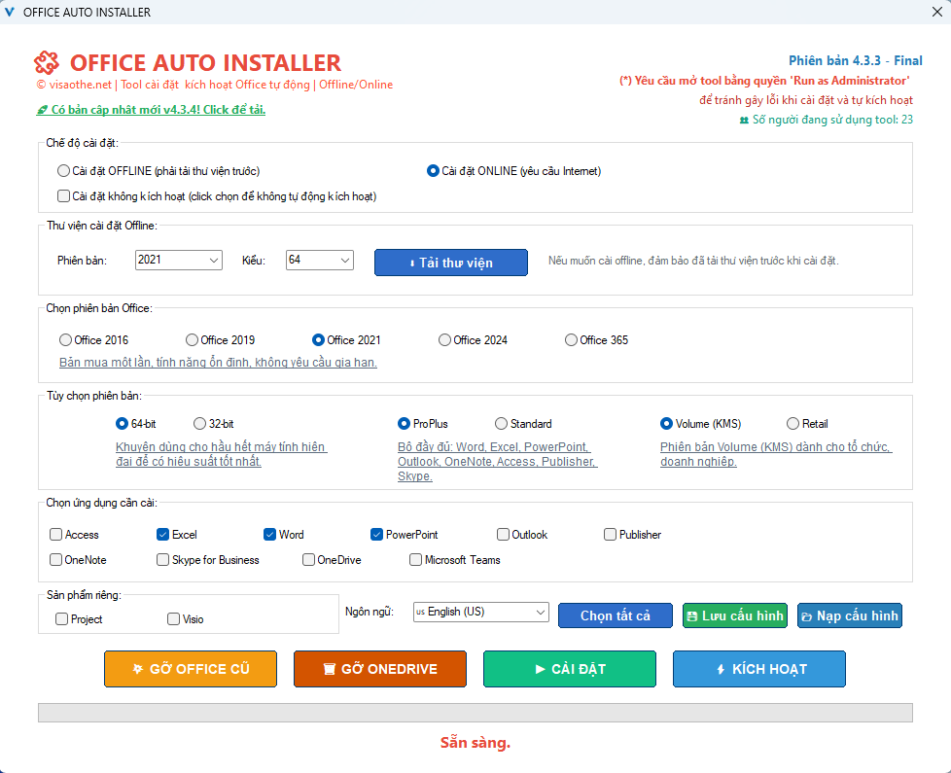Open the v4.3.4 update download link
Screen dimensions: 951x773
pos(151,110)
